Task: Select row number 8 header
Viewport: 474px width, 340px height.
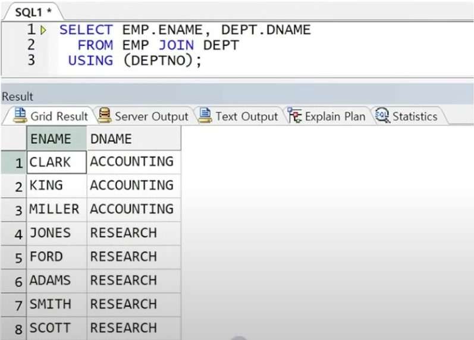Action: pyautogui.click(x=14, y=329)
